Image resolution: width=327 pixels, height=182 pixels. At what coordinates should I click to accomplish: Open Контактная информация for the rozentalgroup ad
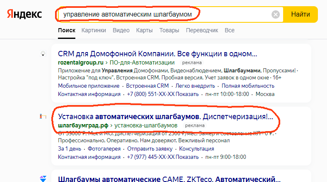[89, 94]
